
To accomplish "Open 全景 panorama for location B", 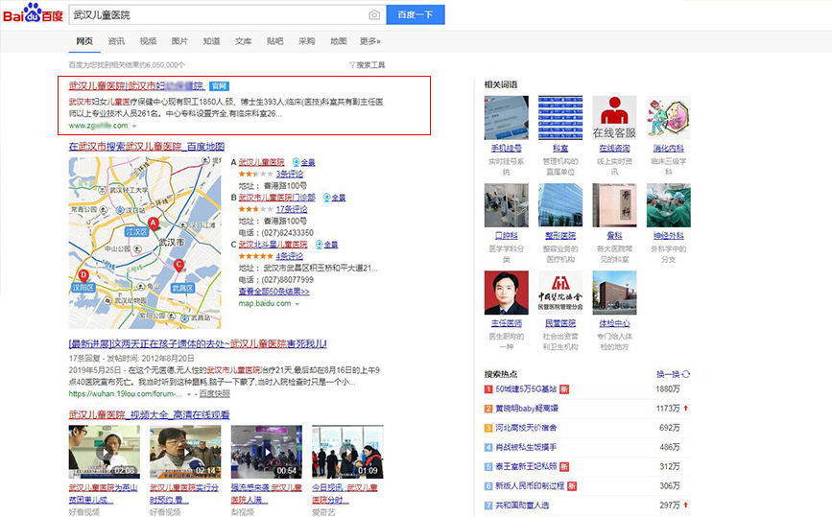I will tap(334, 198).
